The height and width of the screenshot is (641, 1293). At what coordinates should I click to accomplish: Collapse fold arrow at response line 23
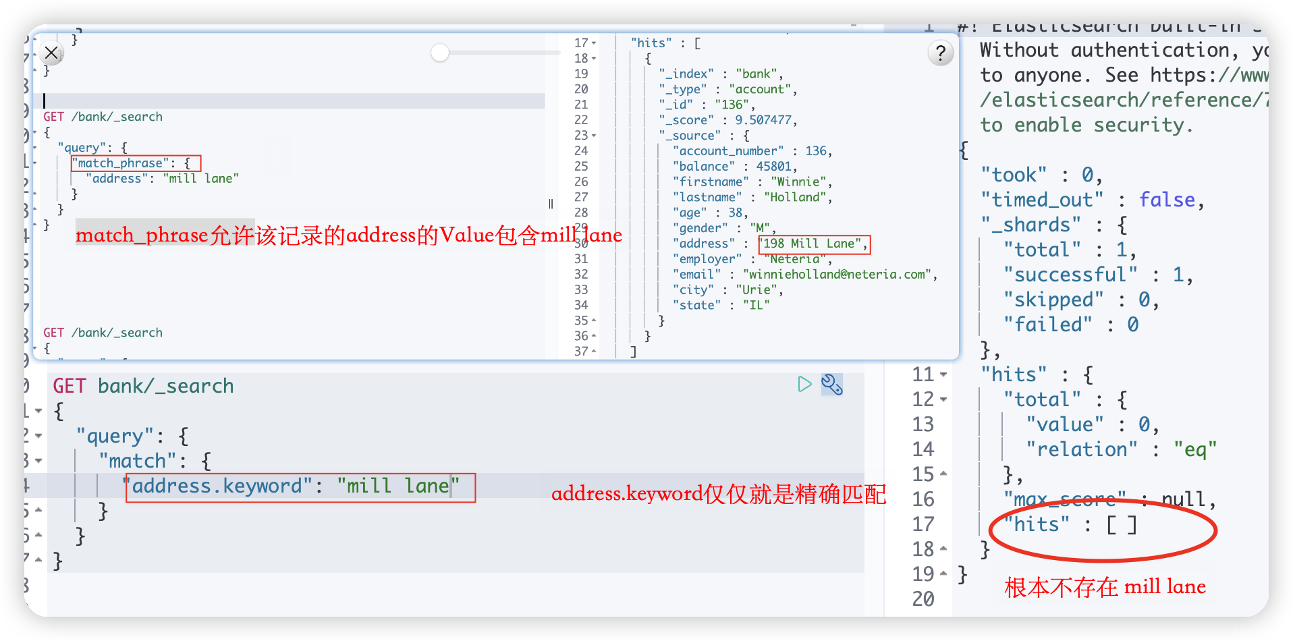(x=594, y=136)
